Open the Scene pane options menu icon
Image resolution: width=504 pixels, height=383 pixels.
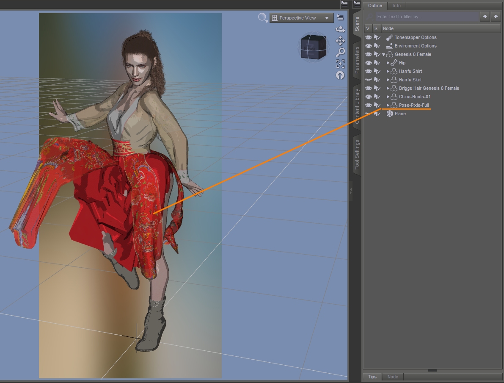[x=357, y=4]
